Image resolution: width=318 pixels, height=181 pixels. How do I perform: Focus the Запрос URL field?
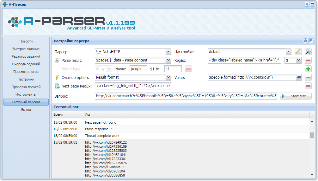coord(186,96)
